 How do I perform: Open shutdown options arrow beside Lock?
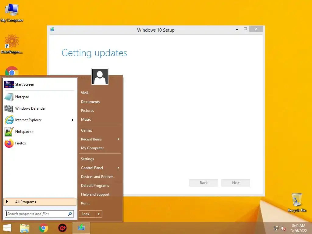coord(99,214)
